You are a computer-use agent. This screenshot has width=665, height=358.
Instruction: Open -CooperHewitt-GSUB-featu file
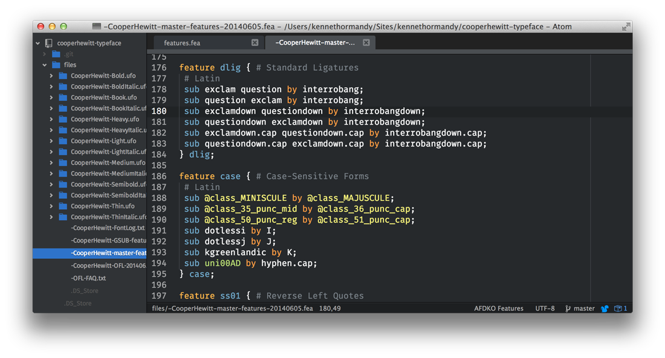click(109, 241)
